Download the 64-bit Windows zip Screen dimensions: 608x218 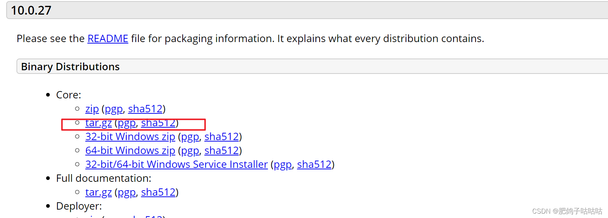point(130,151)
